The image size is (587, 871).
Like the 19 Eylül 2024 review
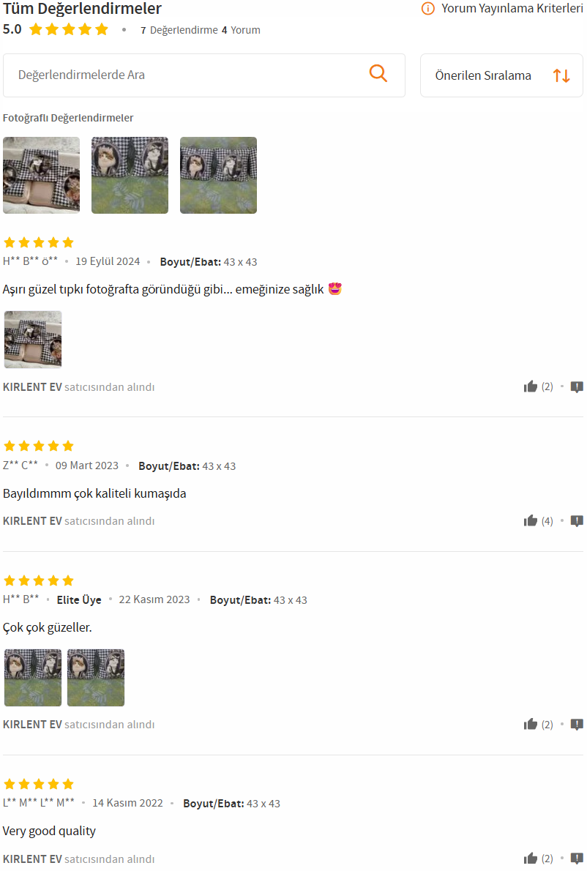click(531, 386)
